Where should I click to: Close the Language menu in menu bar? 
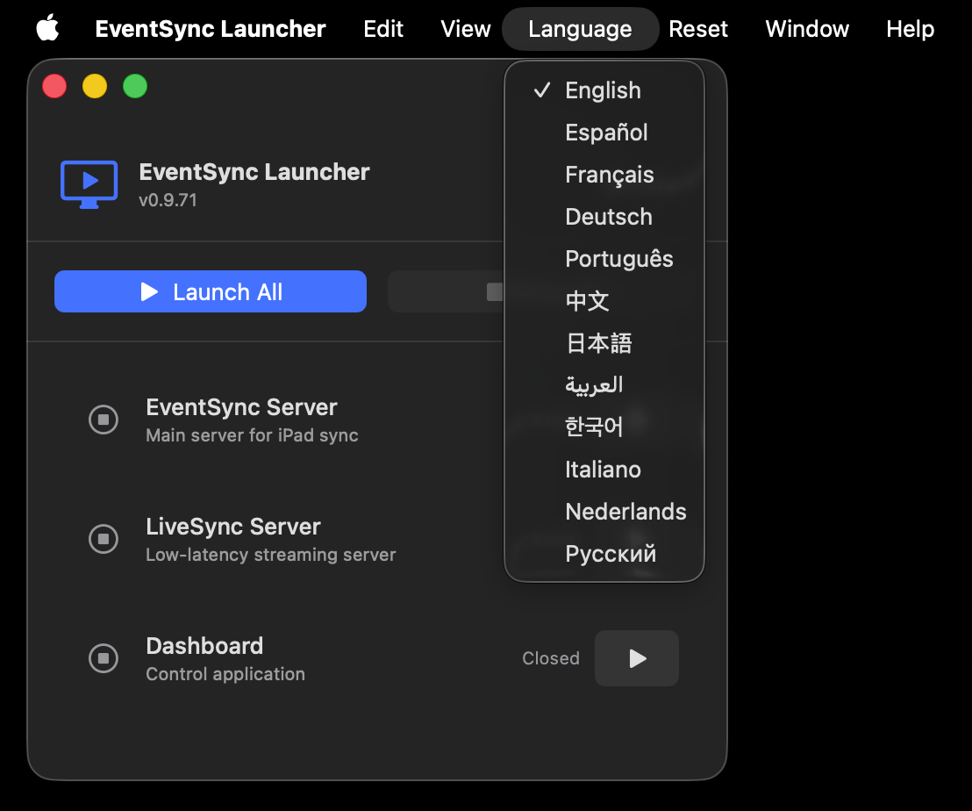[x=580, y=29]
